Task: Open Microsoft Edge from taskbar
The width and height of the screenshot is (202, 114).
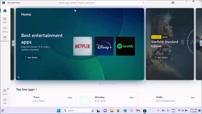Action: click(x=125, y=111)
